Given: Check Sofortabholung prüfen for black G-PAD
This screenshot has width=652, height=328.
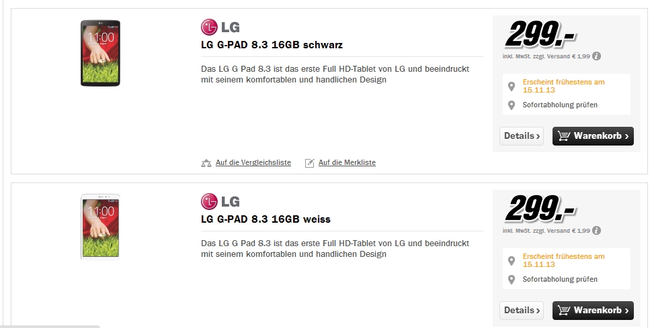Looking at the screenshot, I should coord(560,105).
